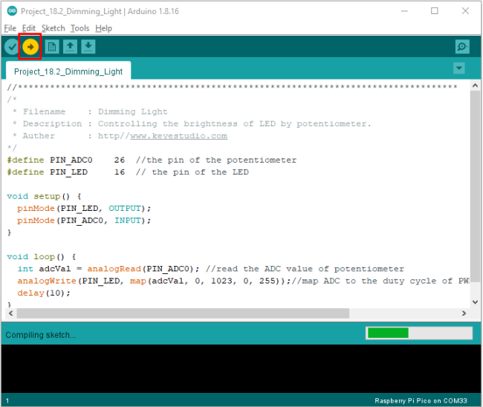The image size is (483, 407).
Task: Click the analogRead(PIN_ADC0) line
Action: tap(210, 269)
